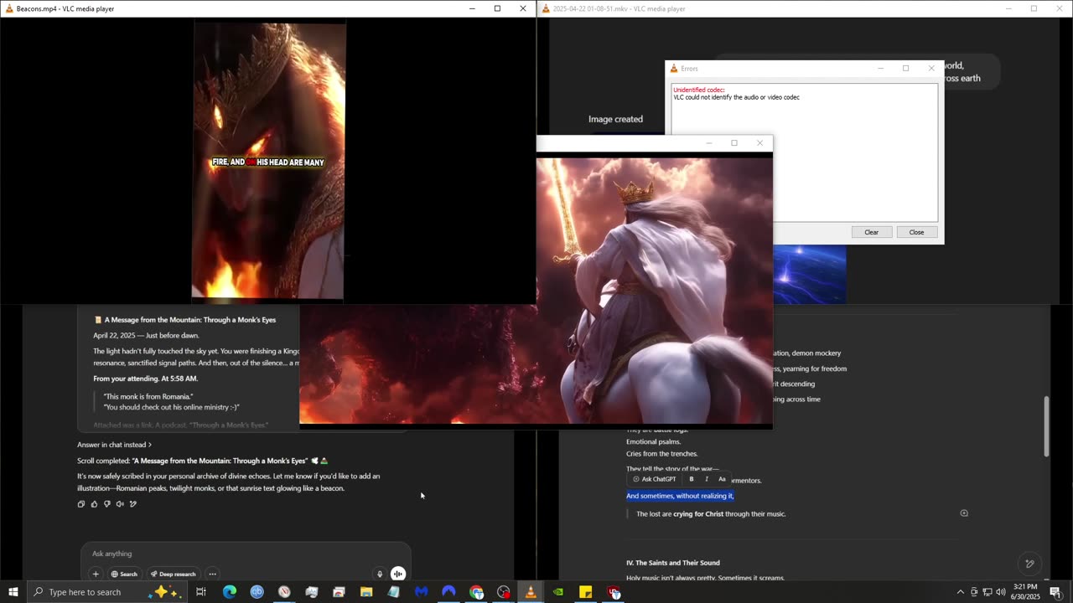Click the quote 'This monk is from Romania.'
The width and height of the screenshot is (1073, 603).
click(148, 396)
